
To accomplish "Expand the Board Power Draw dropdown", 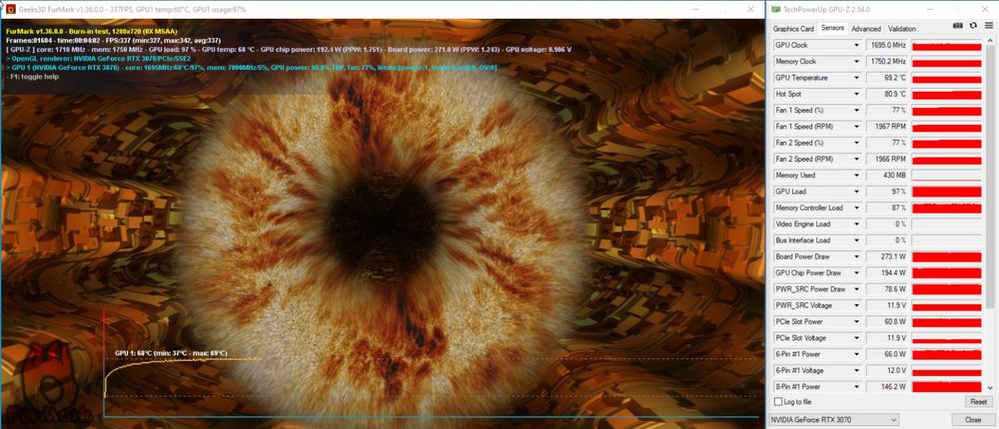I will point(857,256).
